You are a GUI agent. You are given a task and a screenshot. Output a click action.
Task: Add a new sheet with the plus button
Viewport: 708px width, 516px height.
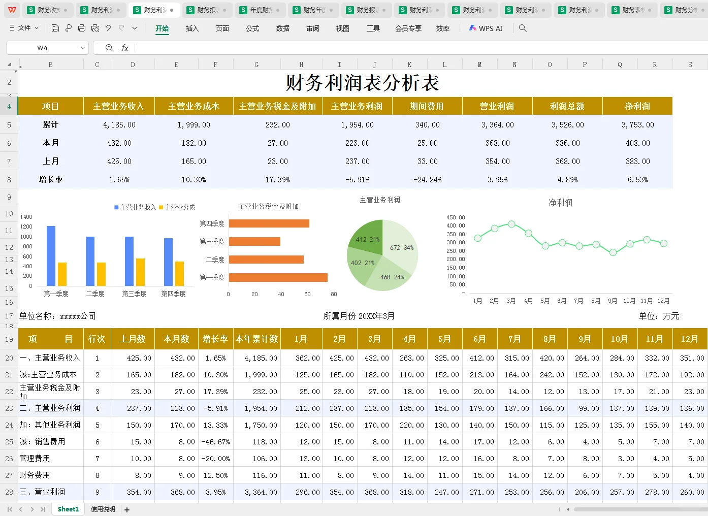coord(126,509)
